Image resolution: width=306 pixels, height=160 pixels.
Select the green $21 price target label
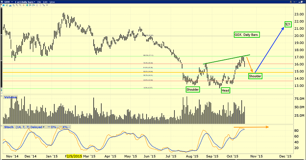[x=288, y=24]
